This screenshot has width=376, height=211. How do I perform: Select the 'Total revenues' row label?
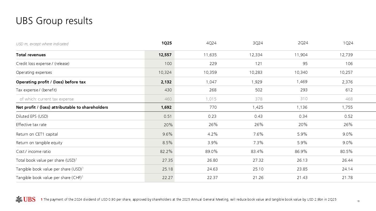click(31, 55)
